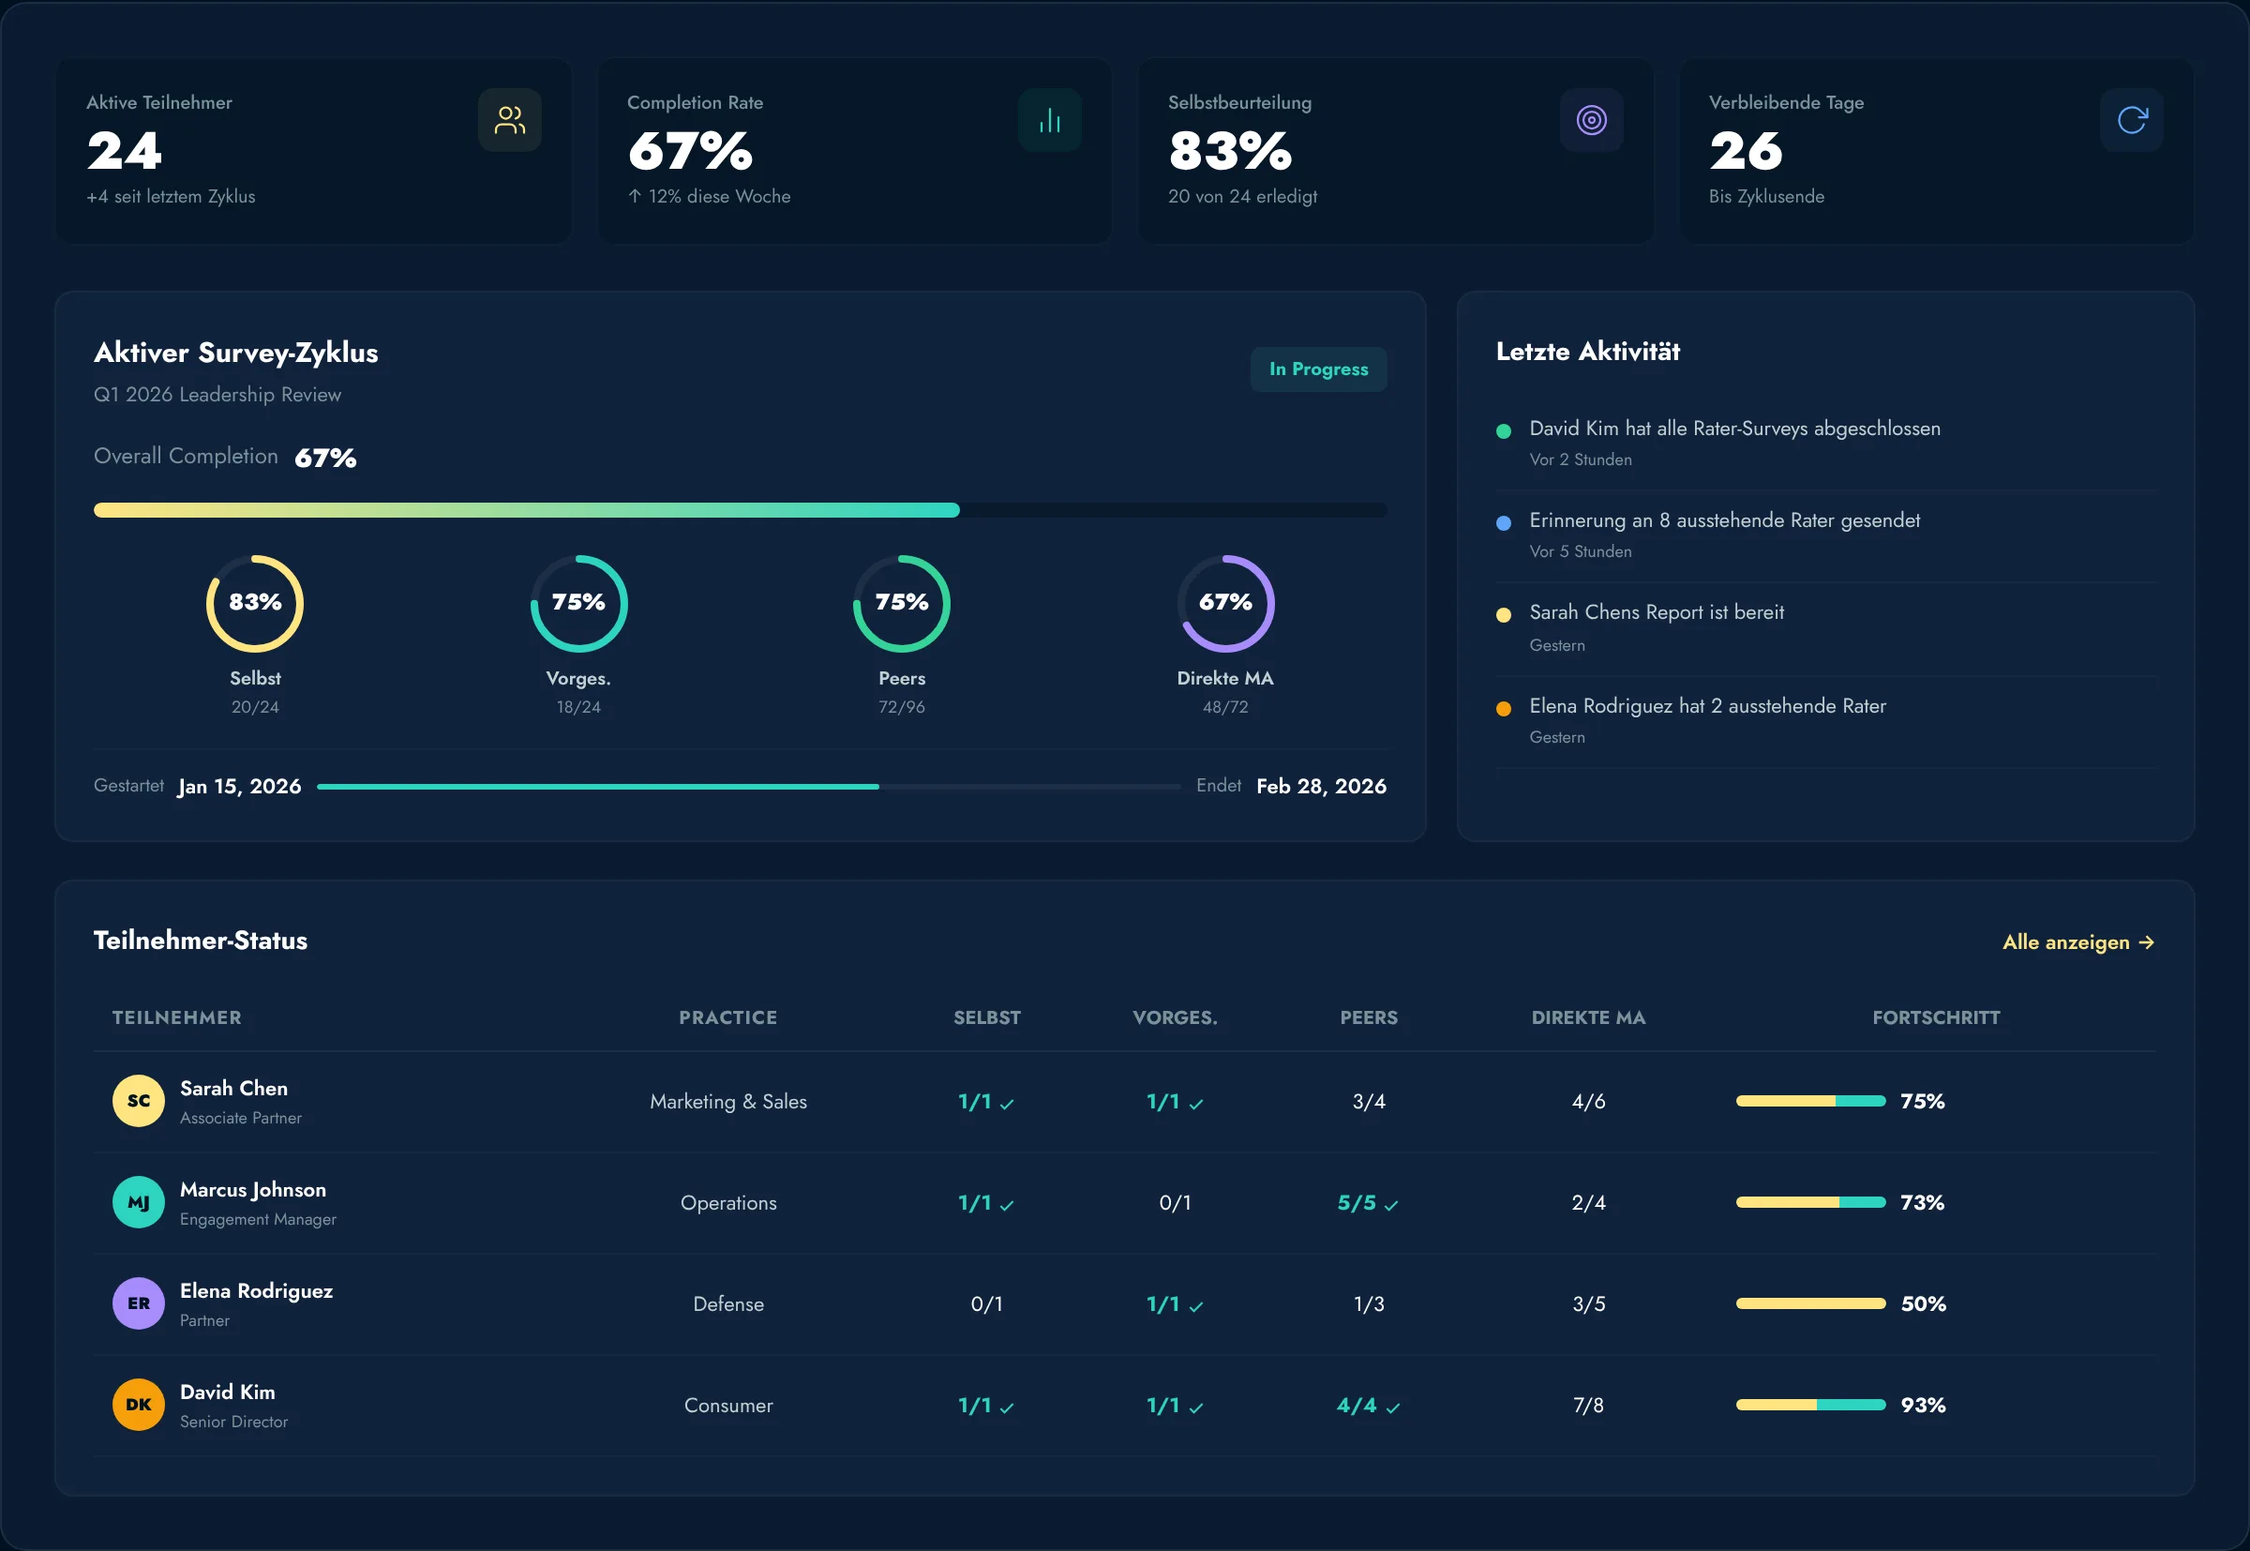2250x1551 pixels.
Task: Click the bar chart icon in Completion Rate card
Action: 1049,121
